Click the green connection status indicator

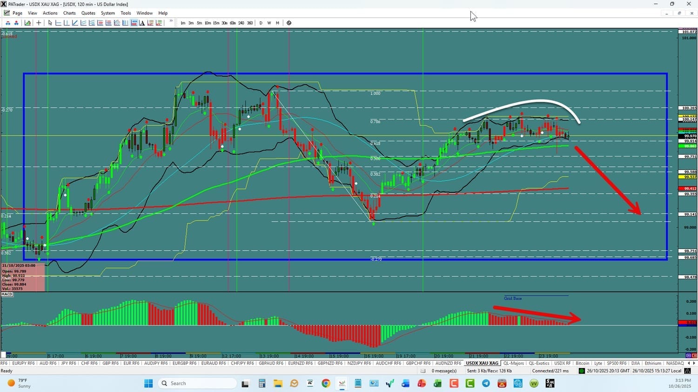tap(582, 371)
